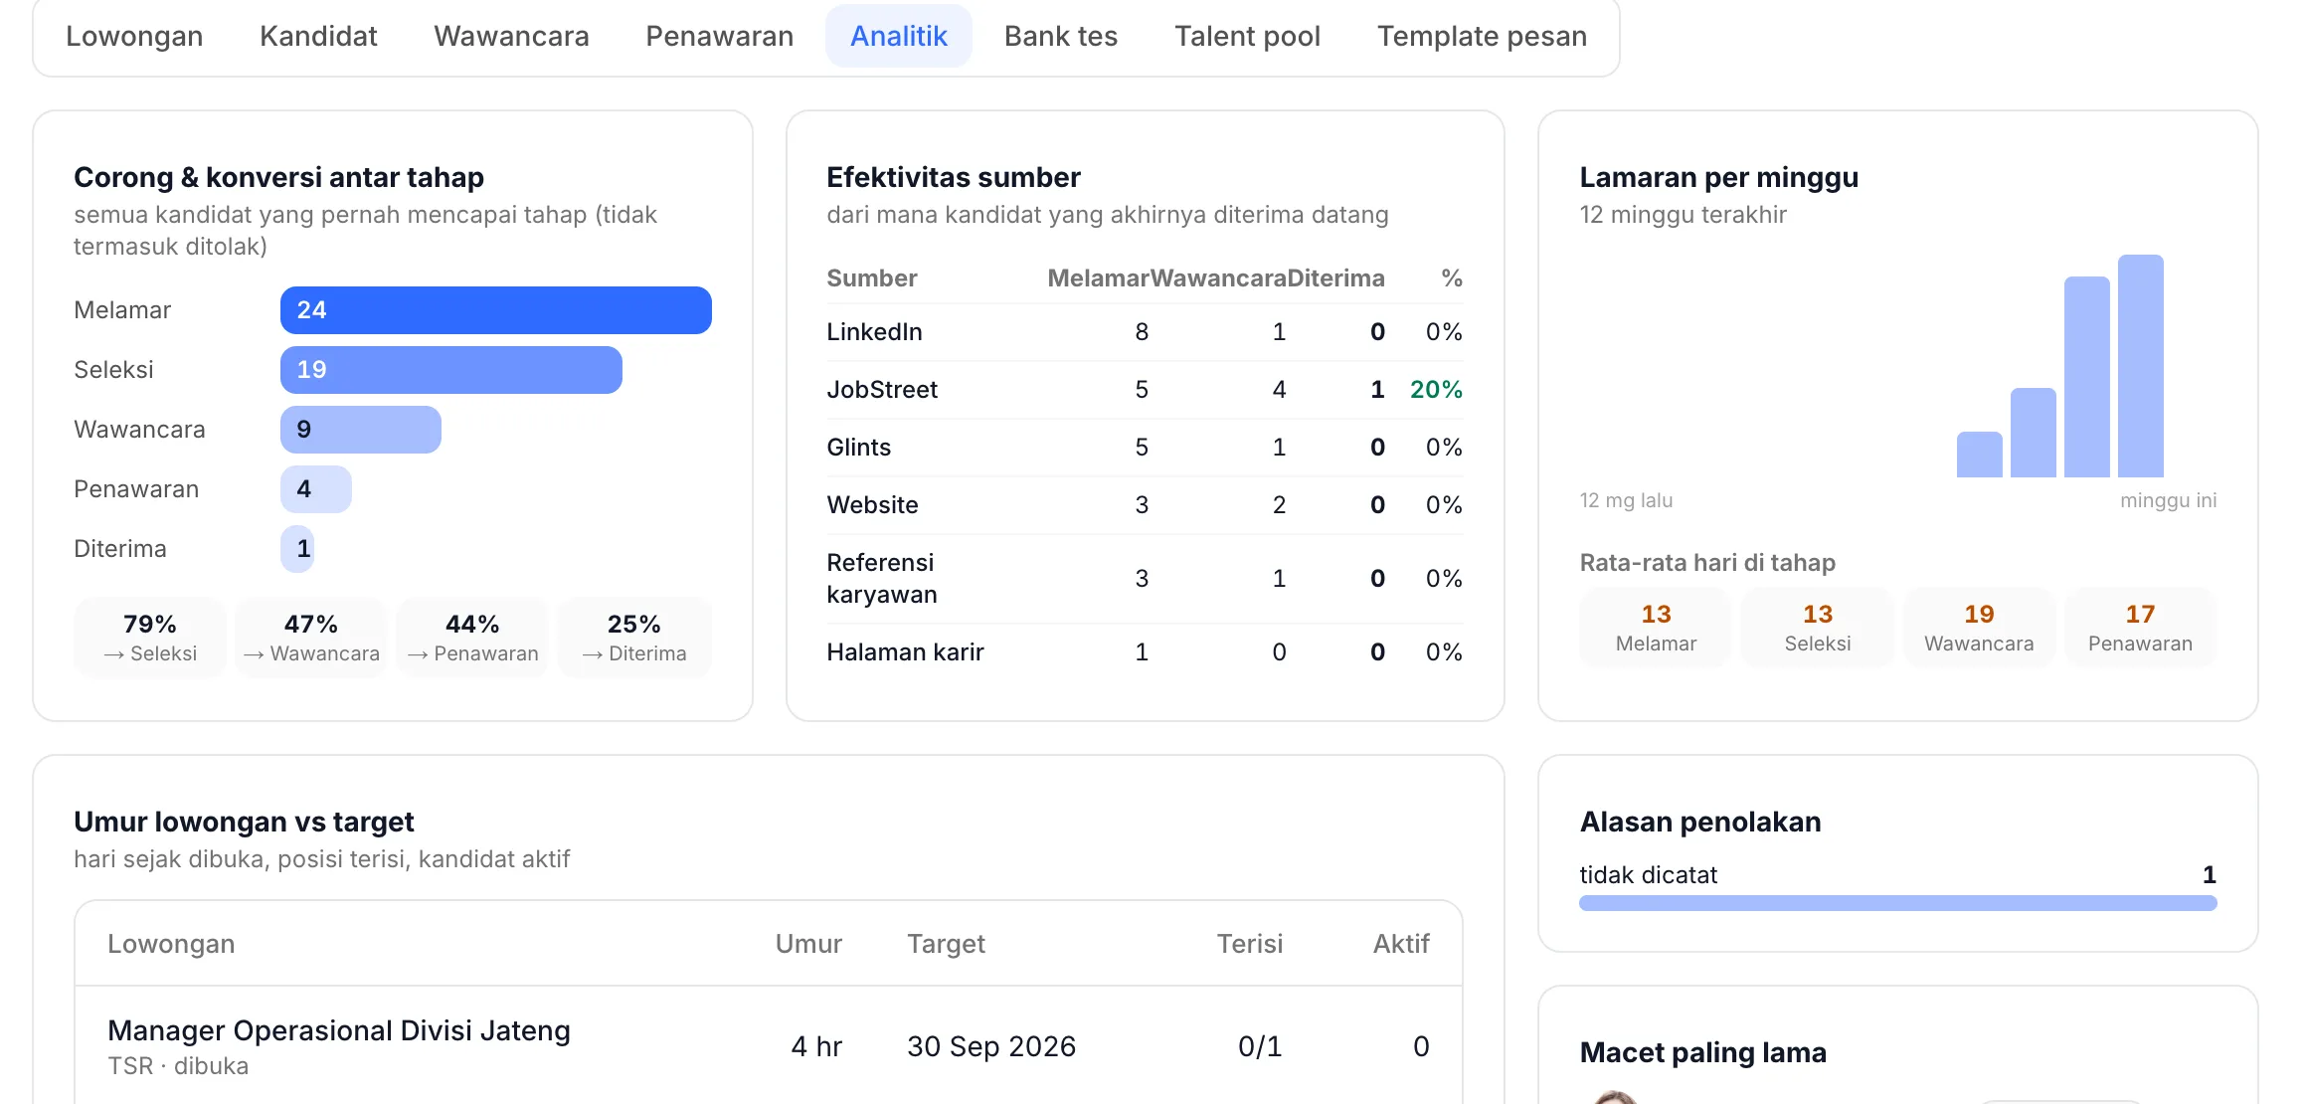Open the Template pesan tab
Screen dimensions: 2307x1104
(x=1482, y=36)
